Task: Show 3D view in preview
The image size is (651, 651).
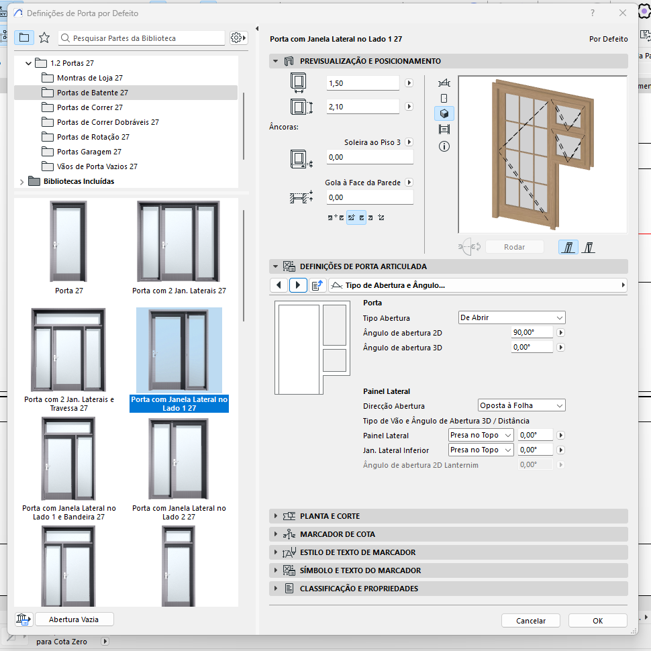Action: (x=444, y=113)
